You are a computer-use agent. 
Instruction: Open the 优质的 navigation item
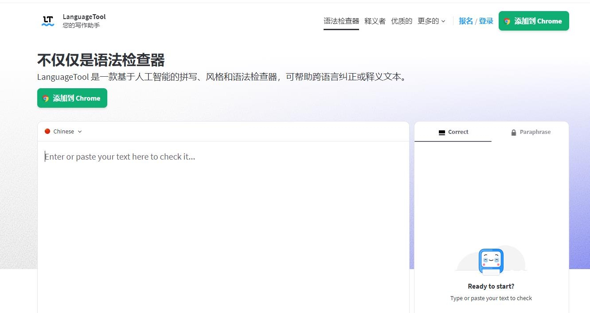click(x=402, y=21)
